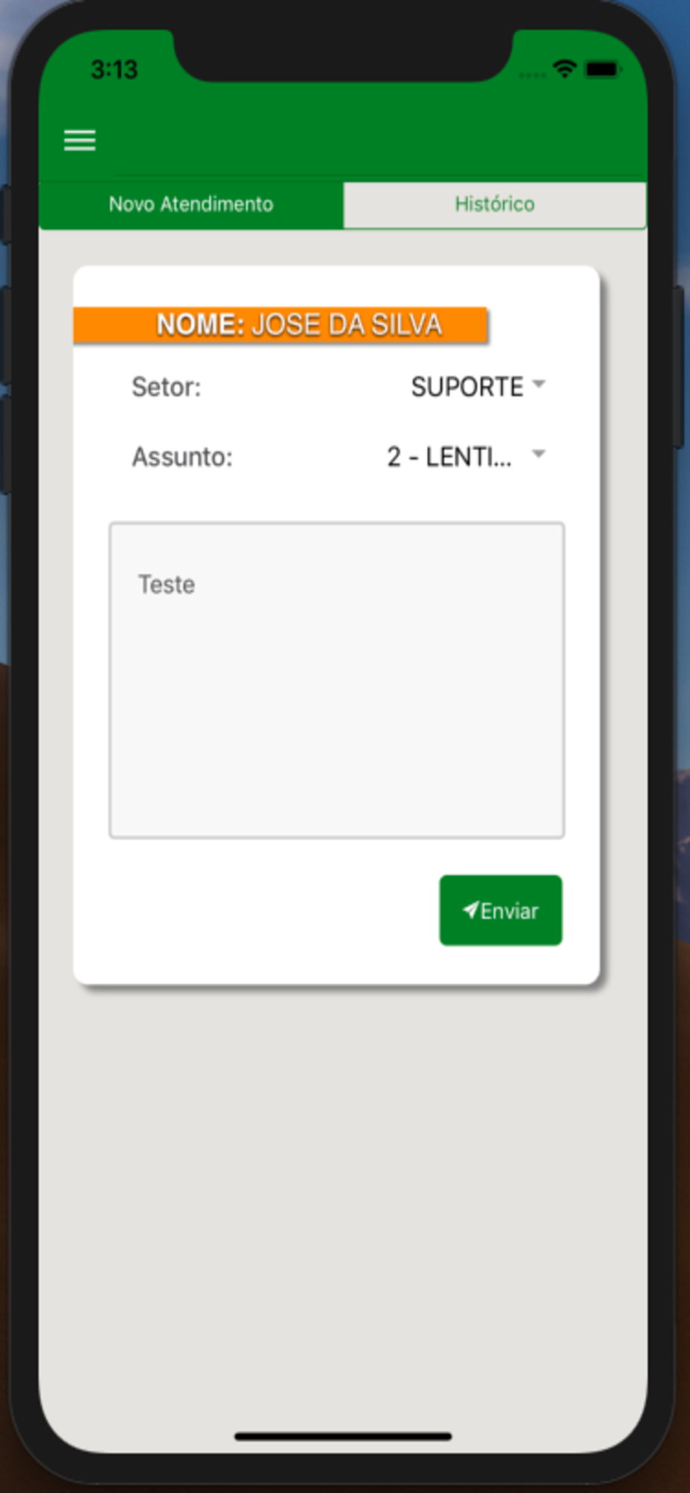Expand the Setor dropdown arrow
Image resolution: width=690 pixels, height=1493 pixels.
coord(538,384)
